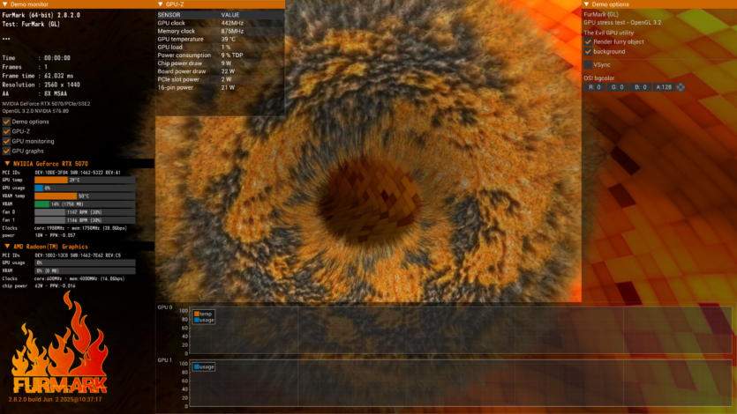Click the NVIDIA GeForce RTX 5070/PCIe/SSE2 line

point(46,104)
